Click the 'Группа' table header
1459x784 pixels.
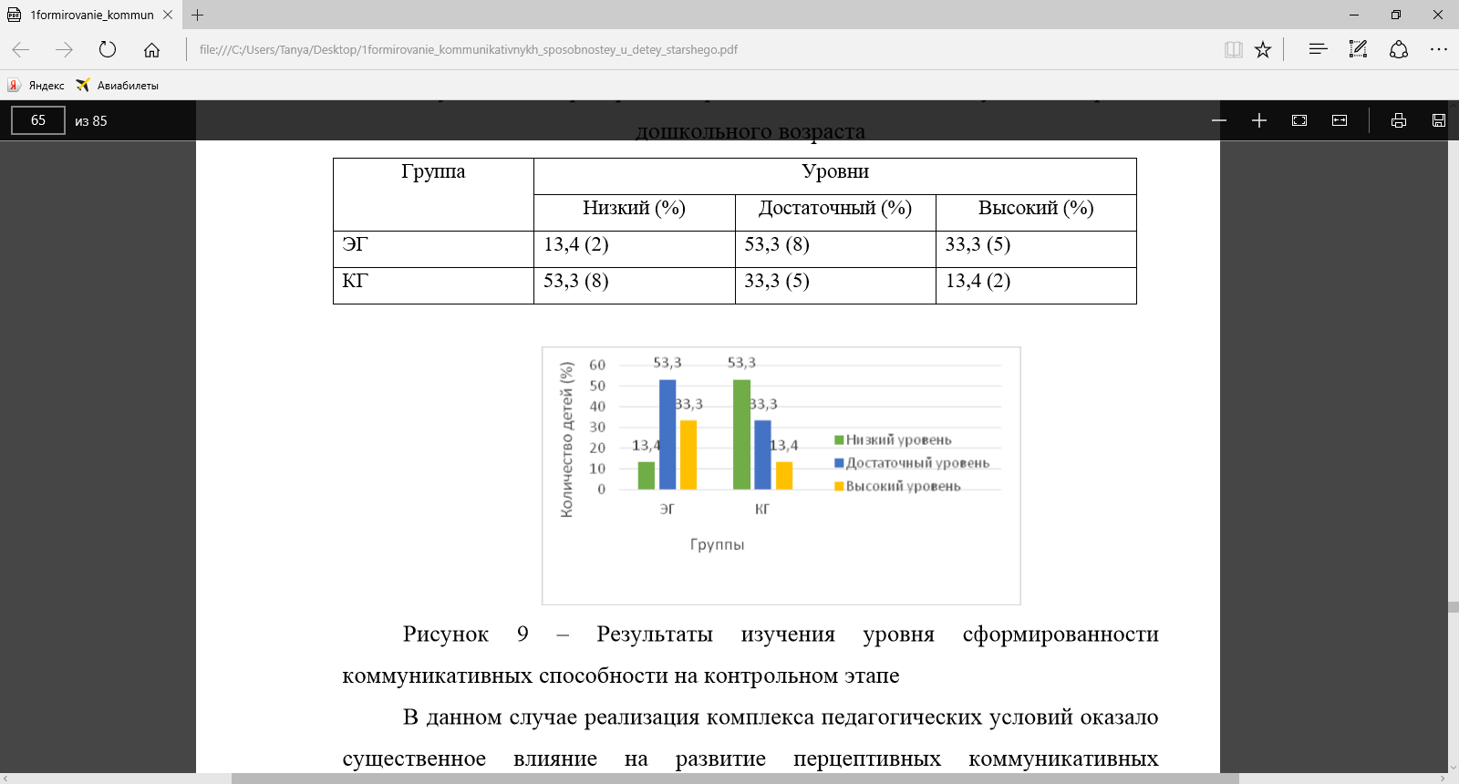[433, 171]
